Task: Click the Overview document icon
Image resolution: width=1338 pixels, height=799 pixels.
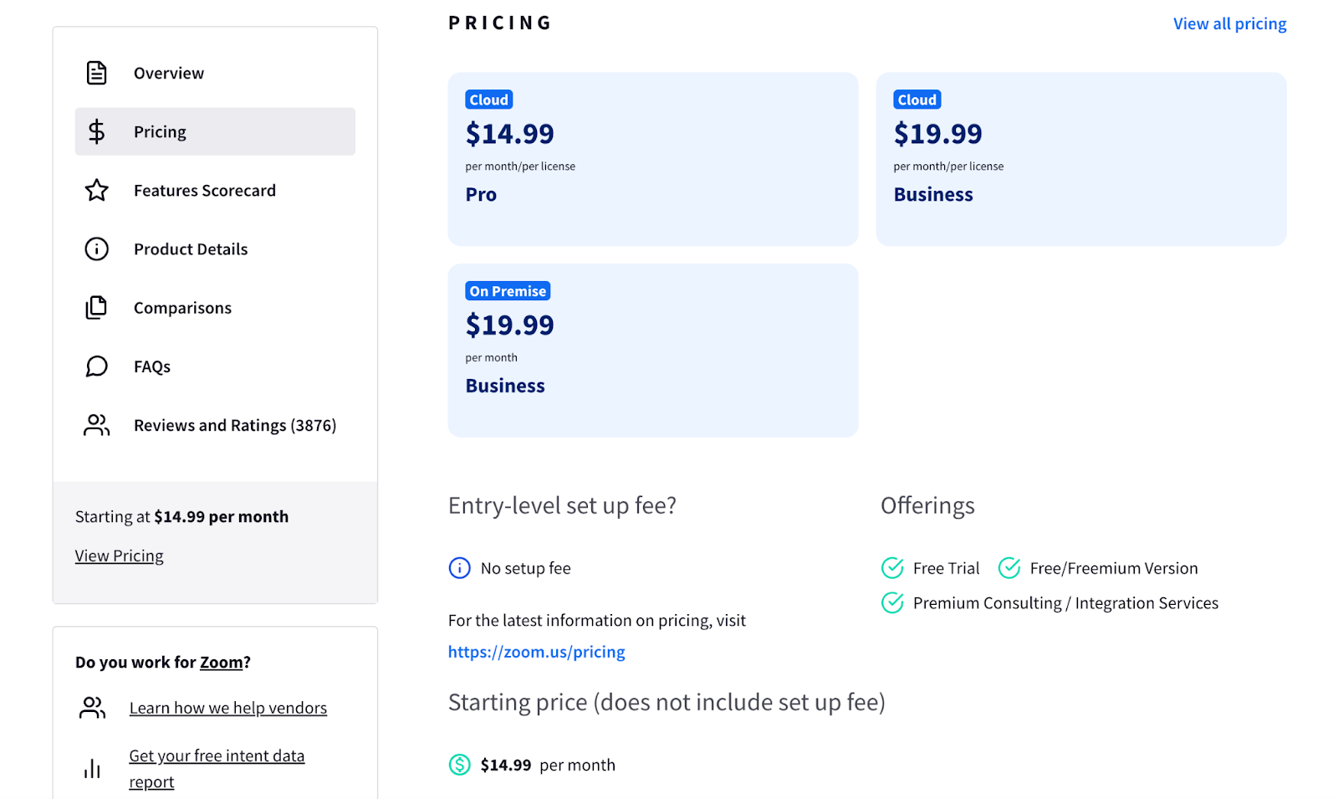Action: (97, 73)
